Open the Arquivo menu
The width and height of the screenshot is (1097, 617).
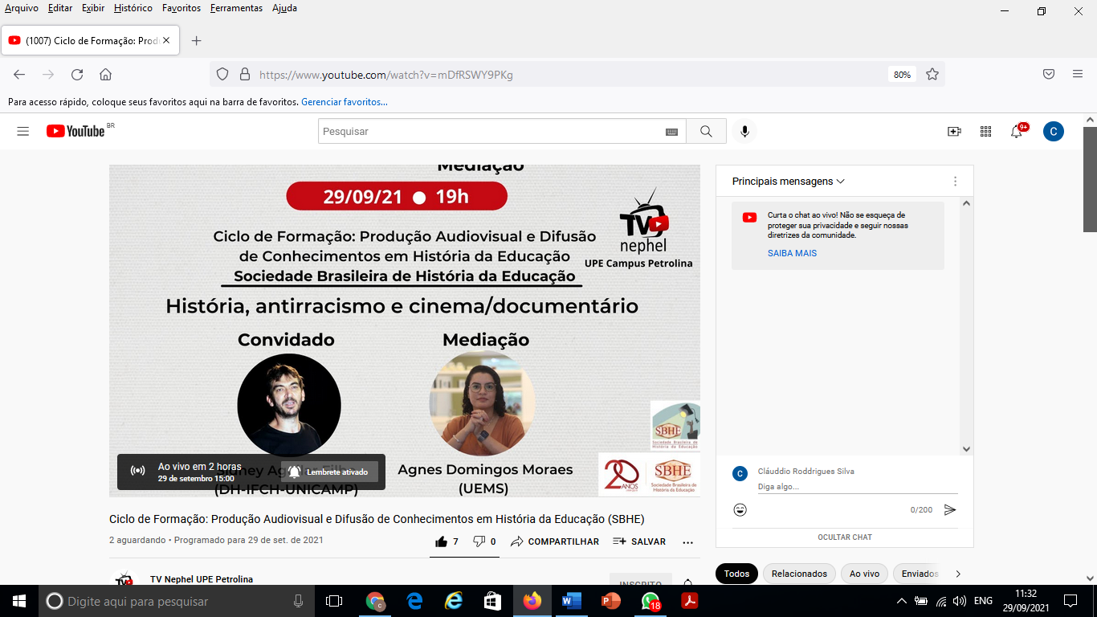(22, 8)
